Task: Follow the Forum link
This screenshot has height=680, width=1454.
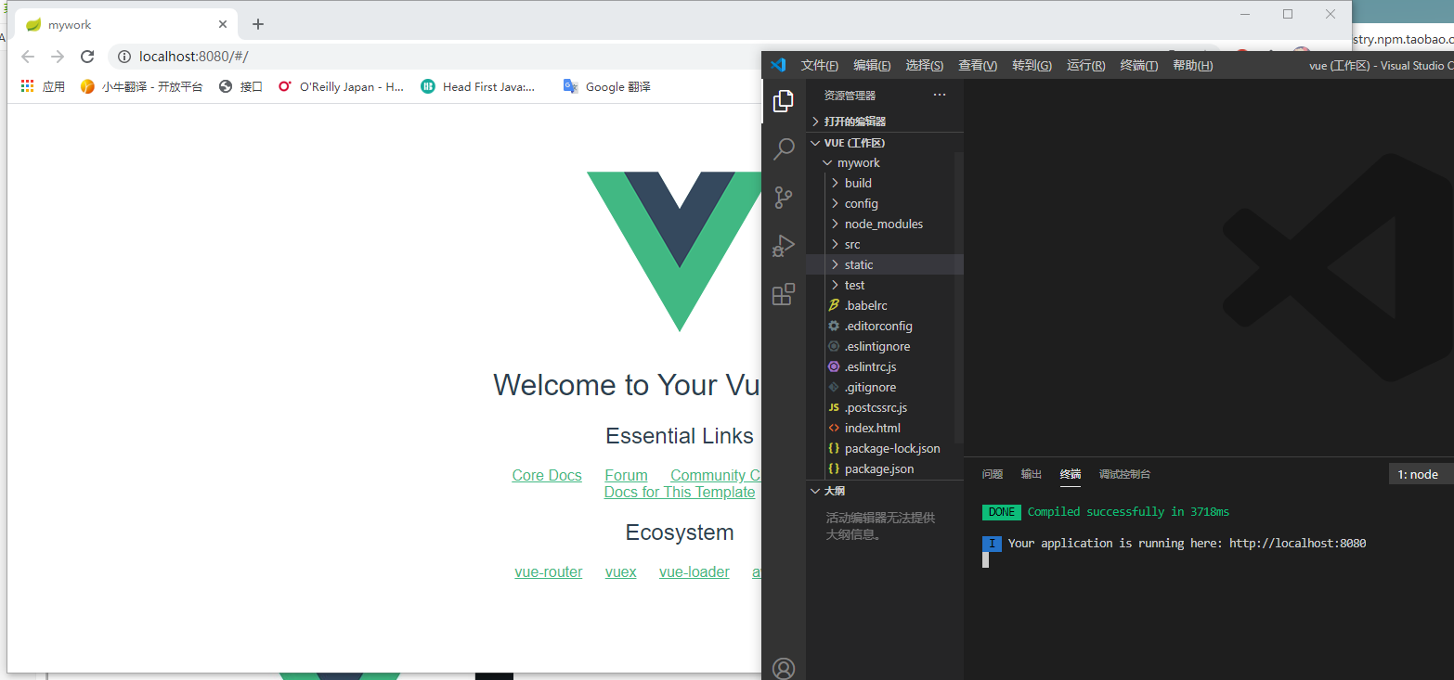Action: pyautogui.click(x=626, y=475)
